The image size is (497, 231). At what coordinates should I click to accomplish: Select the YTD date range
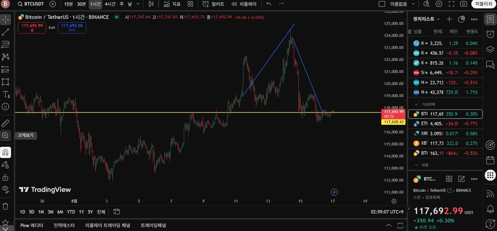point(71,212)
